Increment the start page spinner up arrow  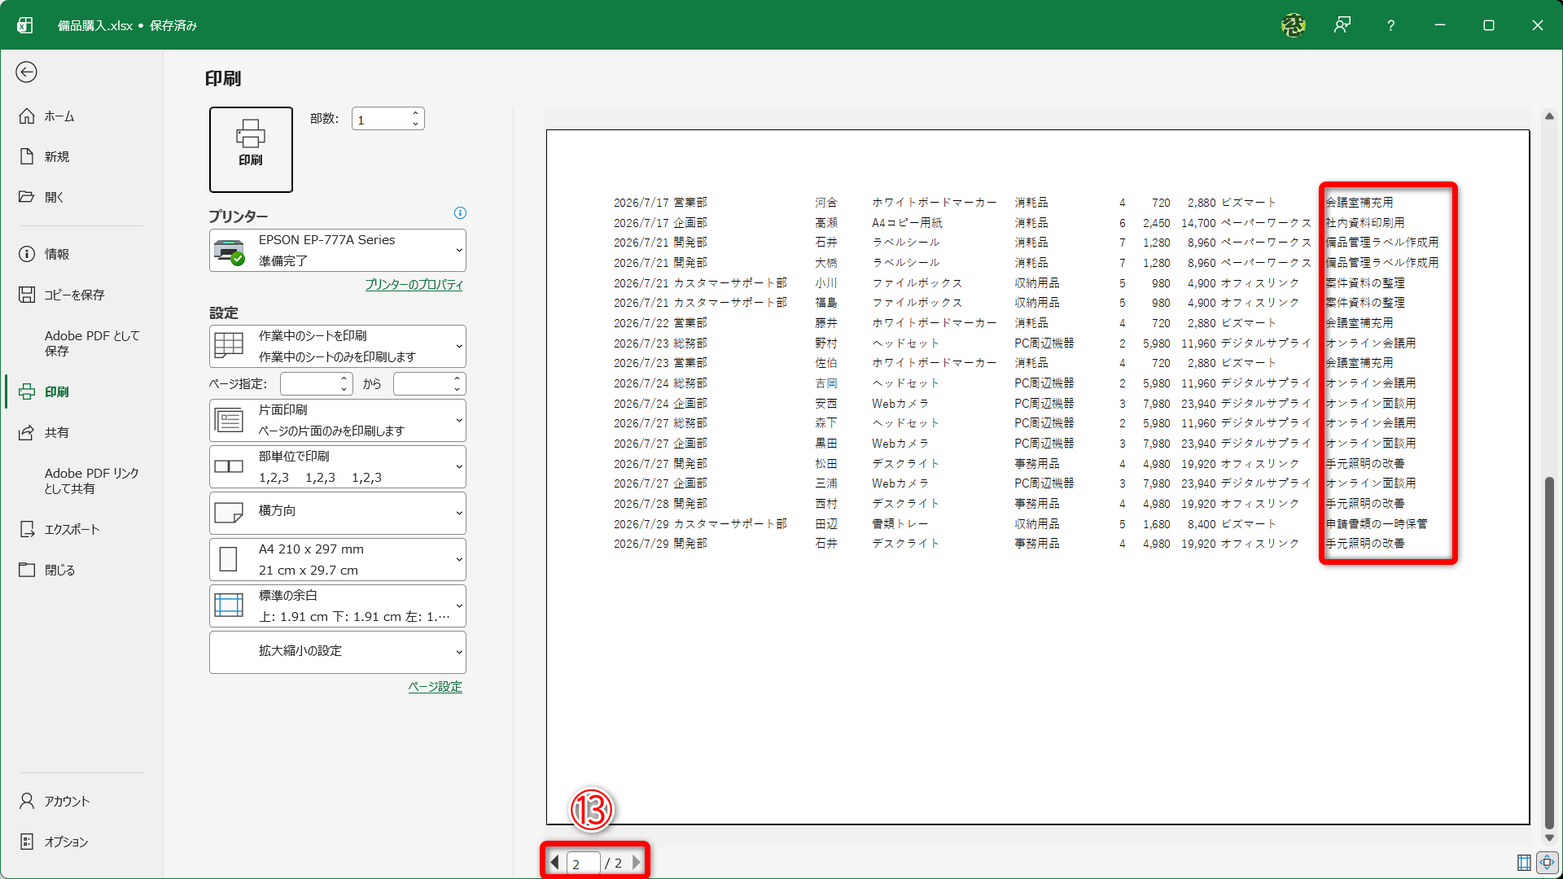point(344,378)
